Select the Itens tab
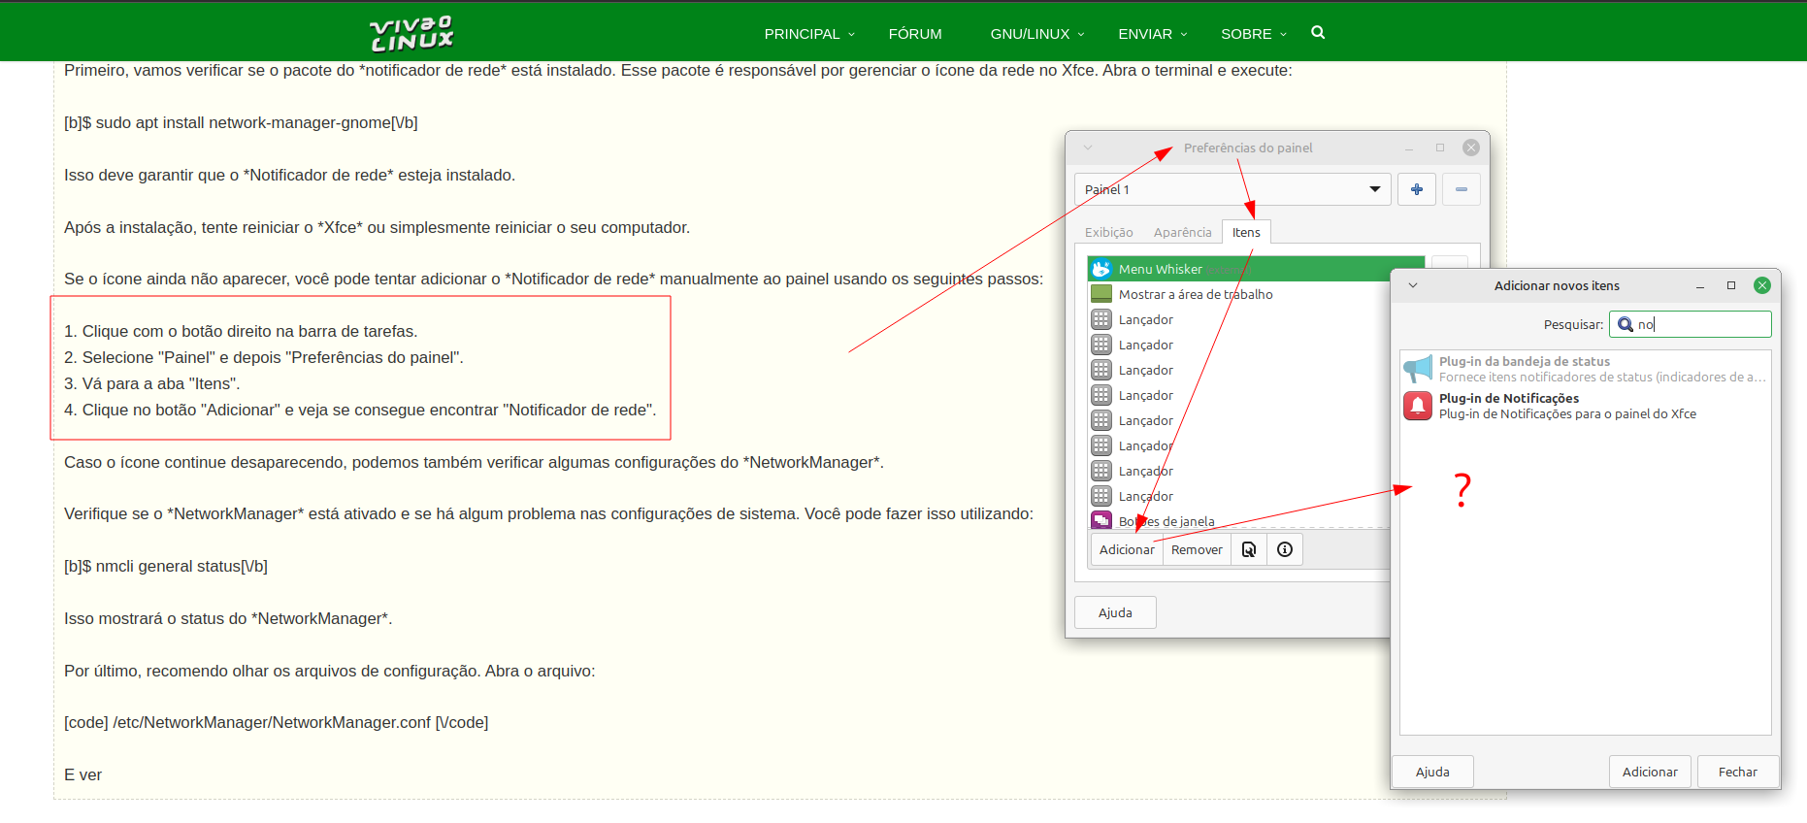This screenshot has height=823, width=1807. 1246,232
